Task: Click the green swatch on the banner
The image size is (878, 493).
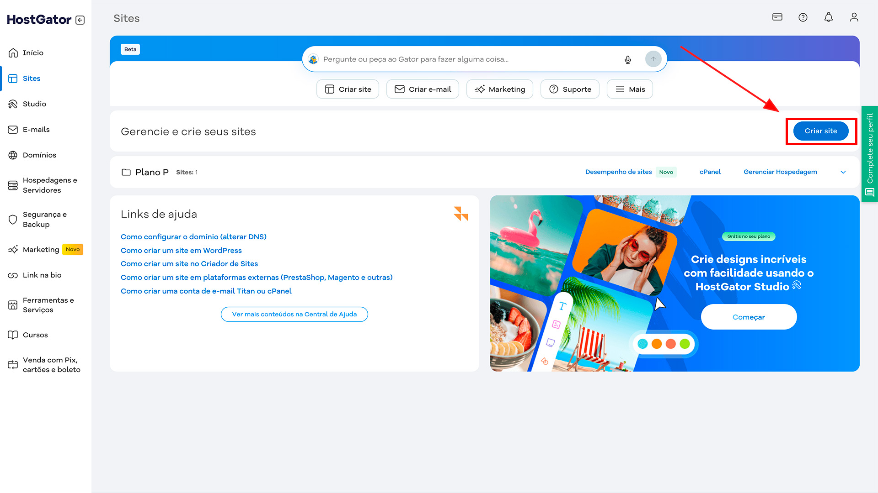Action: click(x=685, y=344)
